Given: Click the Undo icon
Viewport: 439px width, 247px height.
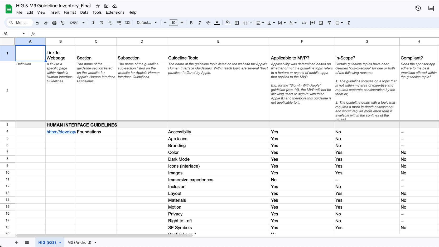Looking at the screenshot, I should pyautogui.click(x=37, y=23).
